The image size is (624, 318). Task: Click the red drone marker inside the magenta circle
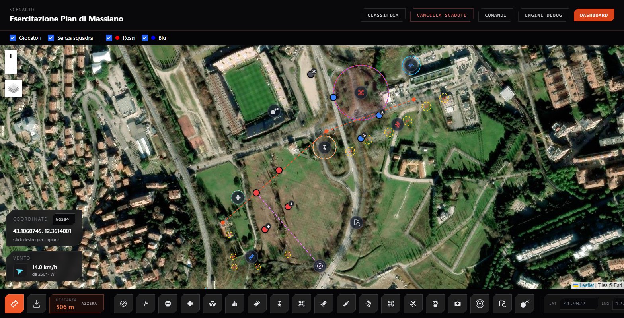(x=361, y=93)
